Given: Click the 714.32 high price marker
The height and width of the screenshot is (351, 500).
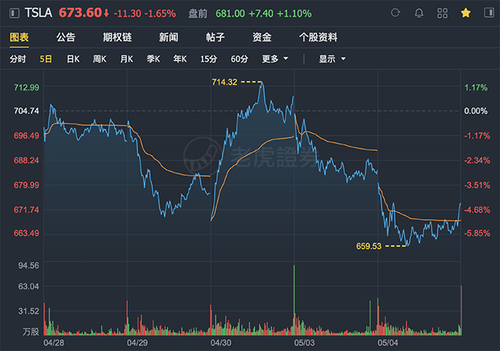Looking at the screenshot, I should pos(224,82).
